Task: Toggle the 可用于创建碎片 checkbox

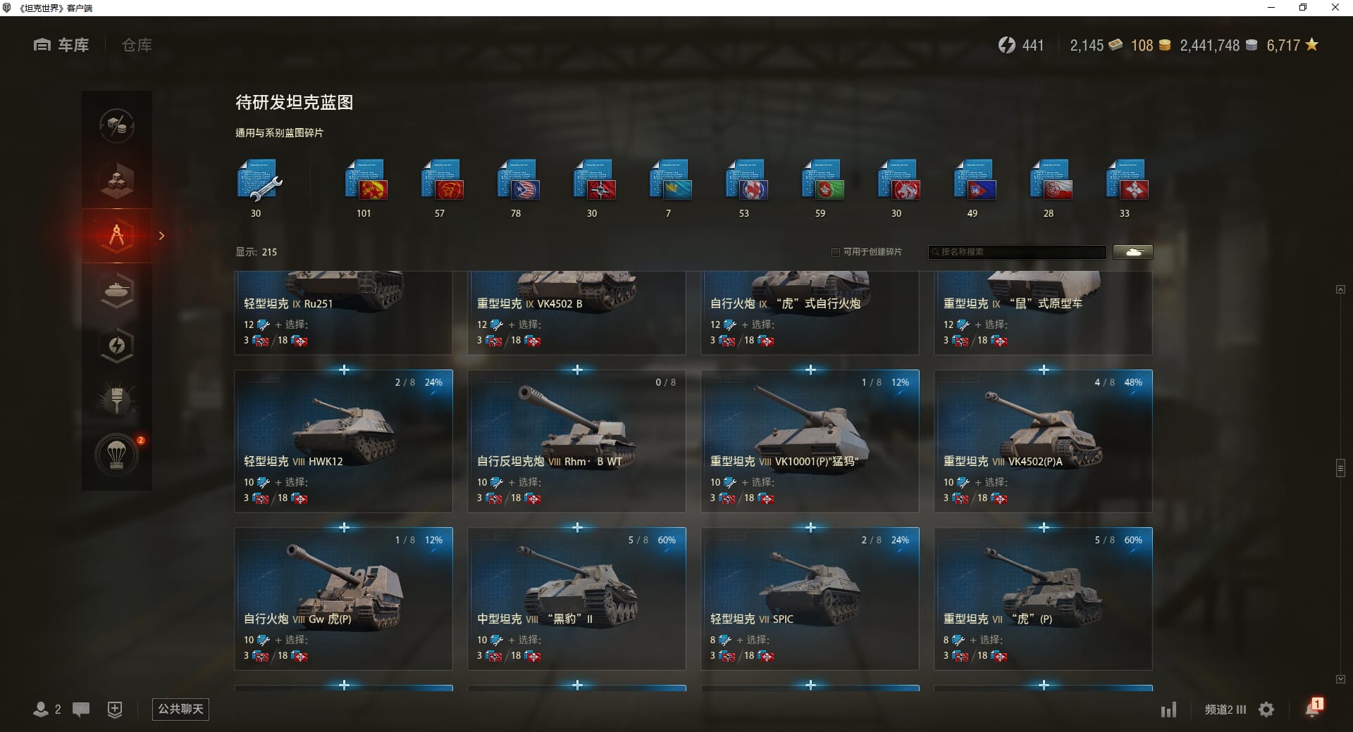Action: point(836,252)
